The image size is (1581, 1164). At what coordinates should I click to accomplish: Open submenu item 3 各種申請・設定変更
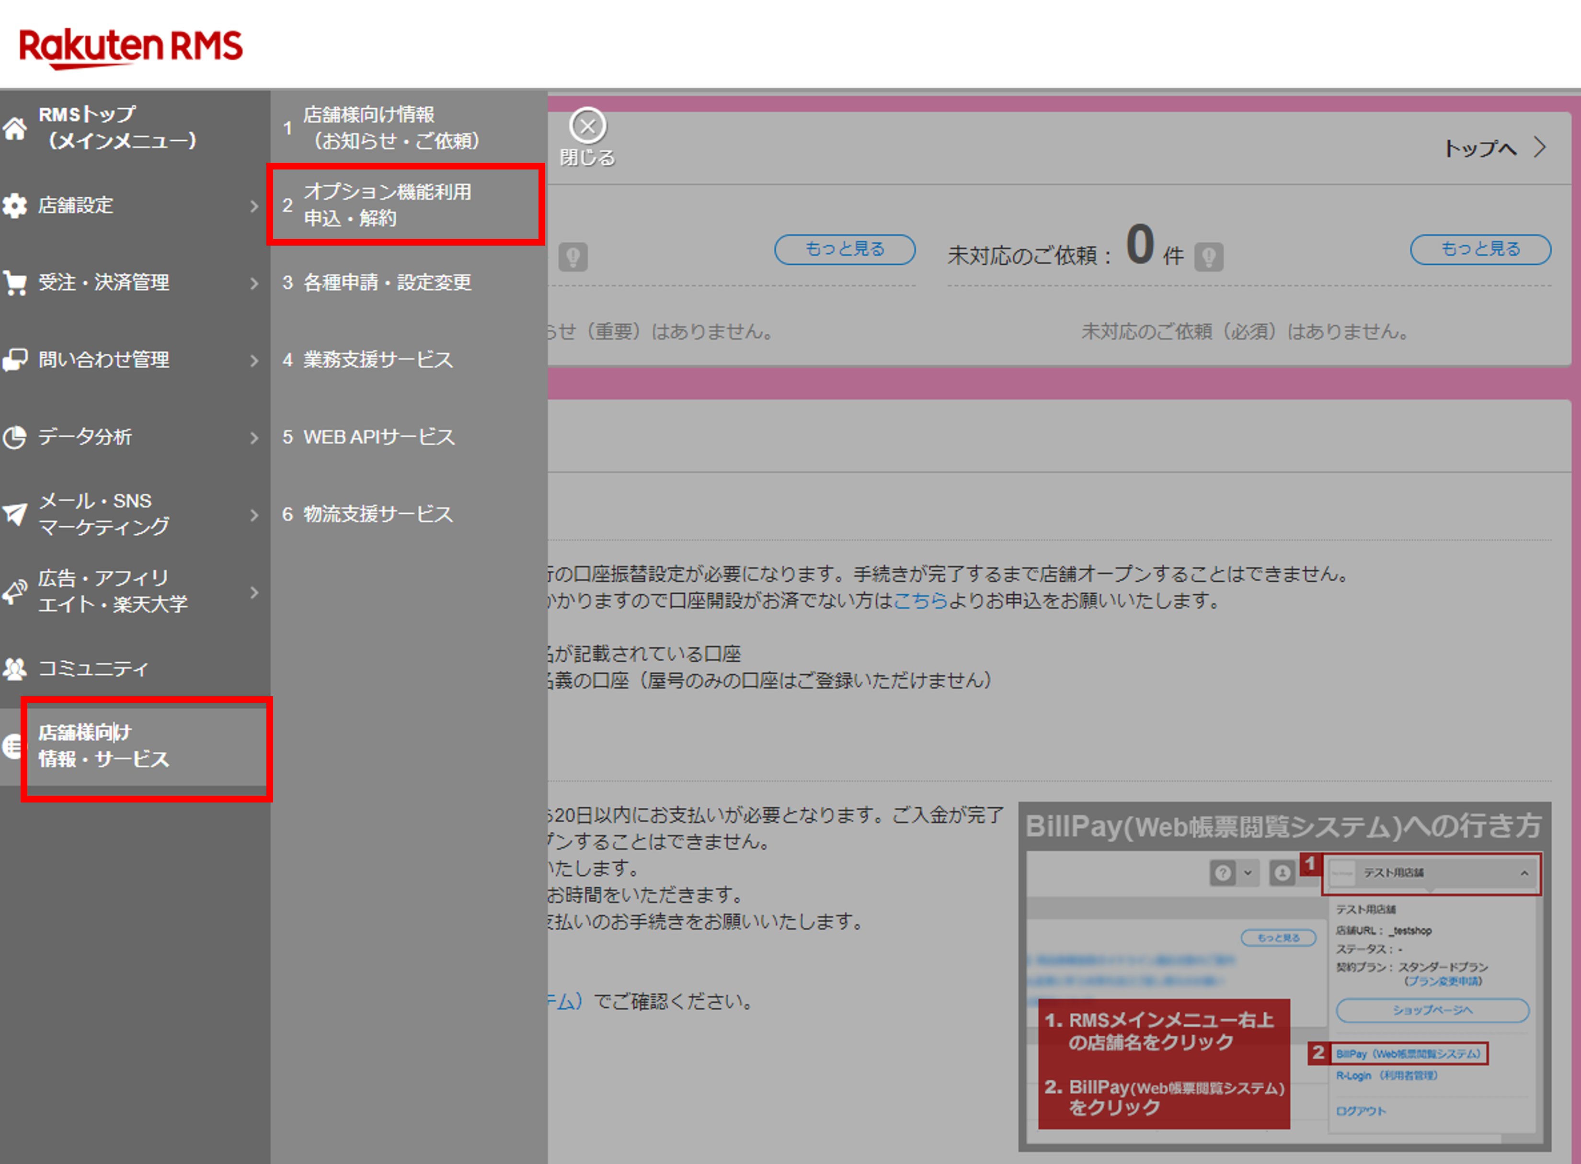pyautogui.click(x=409, y=283)
